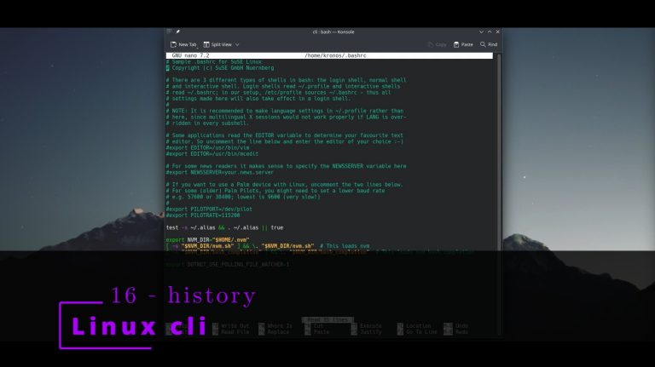Open the Konsole window menu icon
The width and height of the screenshot is (655, 367).
169,32
